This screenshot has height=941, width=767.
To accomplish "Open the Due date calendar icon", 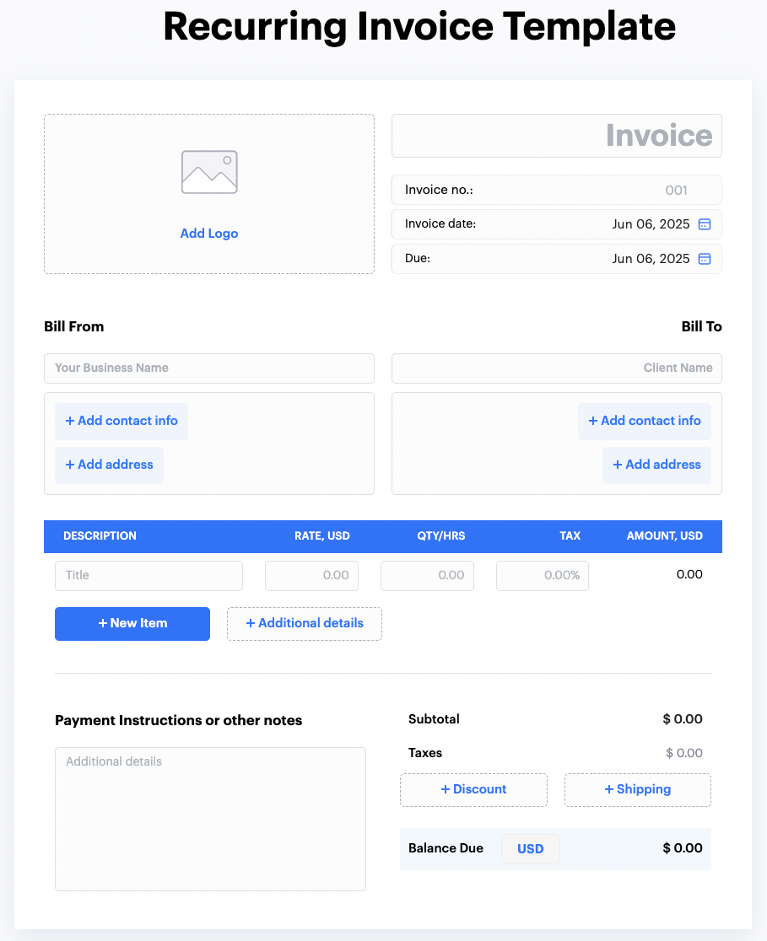I will 705,259.
